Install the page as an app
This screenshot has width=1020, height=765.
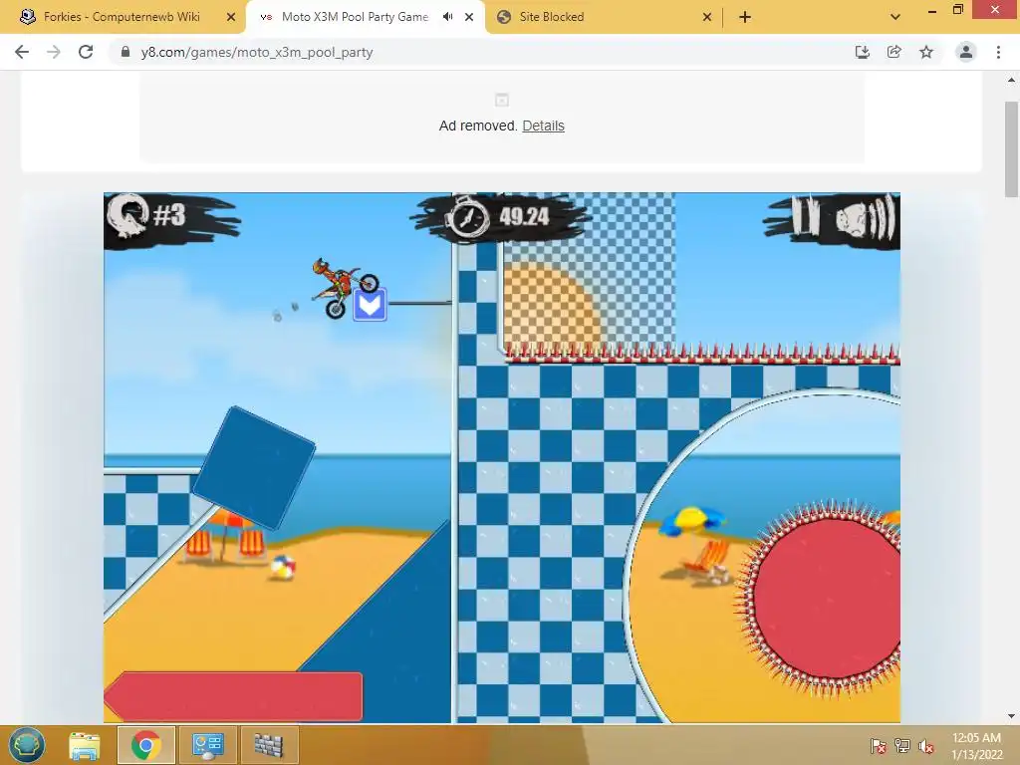(x=862, y=52)
